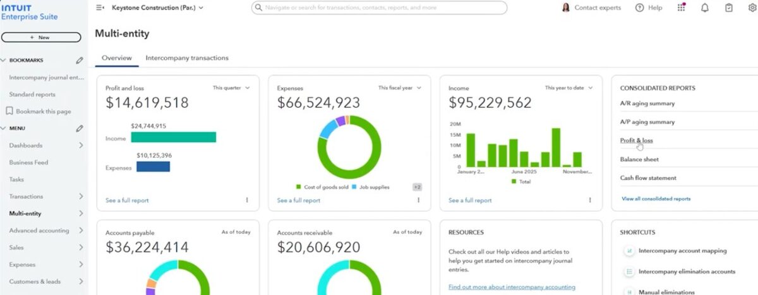
Task: Click the teal Income bar in Profit and loss
Action: [174, 137]
